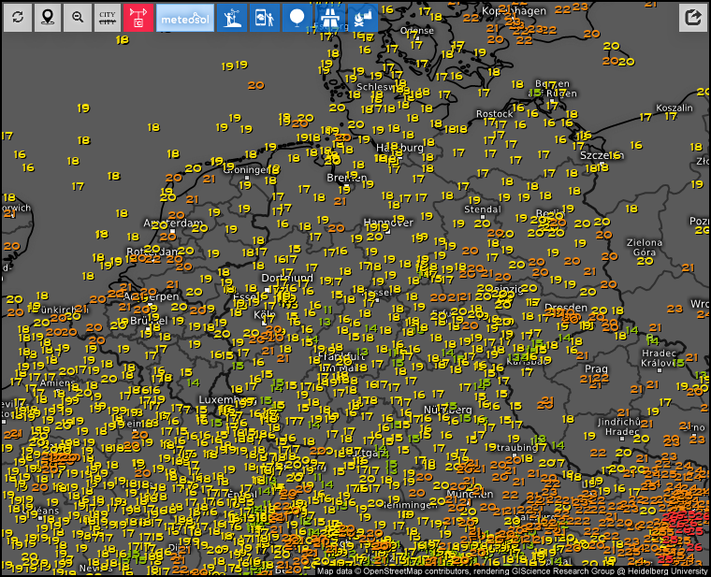Screen dimensions: 711x577
Task: Click the Dortmund city label
Action: (287, 278)
